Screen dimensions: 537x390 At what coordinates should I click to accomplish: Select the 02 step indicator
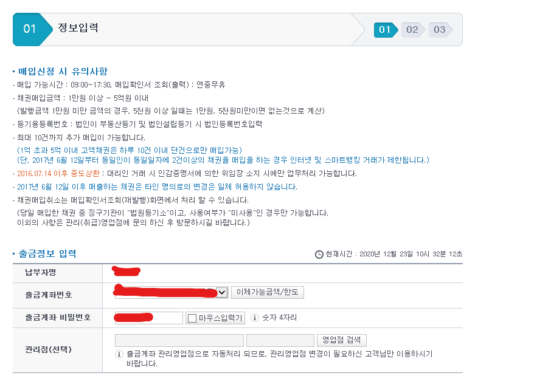point(412,29)
